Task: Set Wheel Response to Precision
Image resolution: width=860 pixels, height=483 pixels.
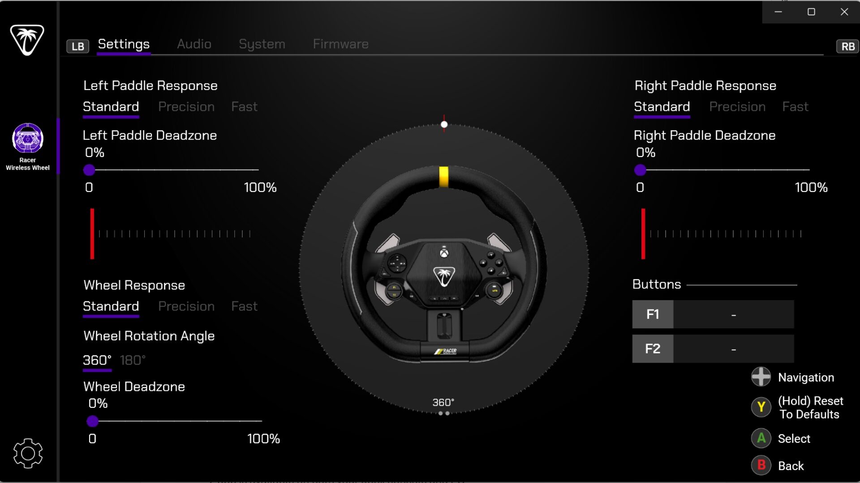Action: (x=186, y=306)
